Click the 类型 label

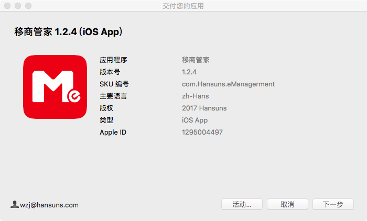click(x=106, y=120)
